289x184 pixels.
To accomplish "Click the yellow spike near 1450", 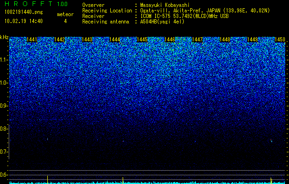I will tap(271, 180).
